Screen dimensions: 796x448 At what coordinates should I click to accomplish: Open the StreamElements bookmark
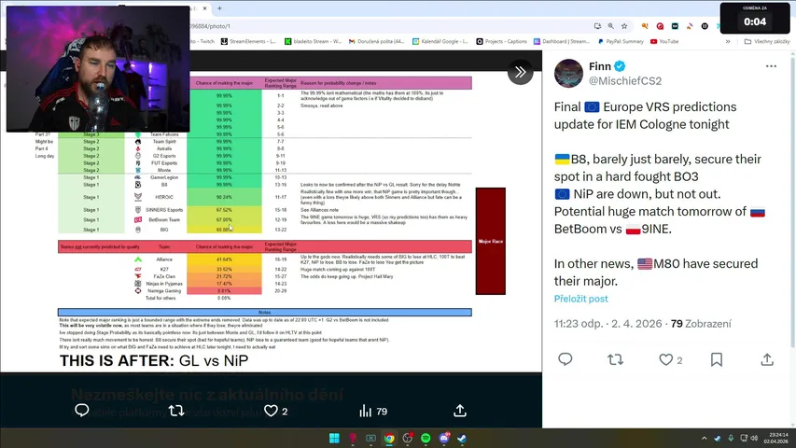(248, 42)
